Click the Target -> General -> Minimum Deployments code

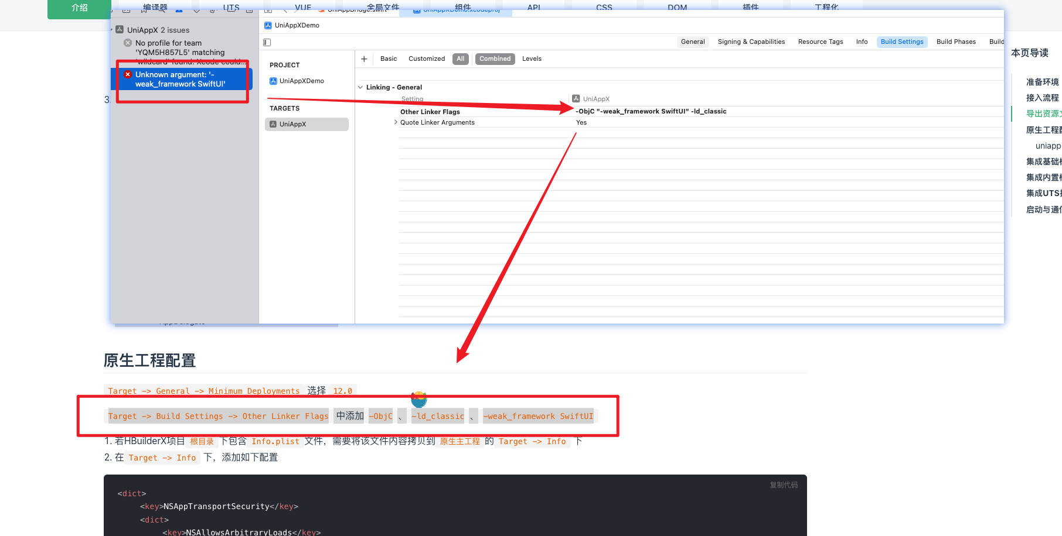(x=204, y=391)
